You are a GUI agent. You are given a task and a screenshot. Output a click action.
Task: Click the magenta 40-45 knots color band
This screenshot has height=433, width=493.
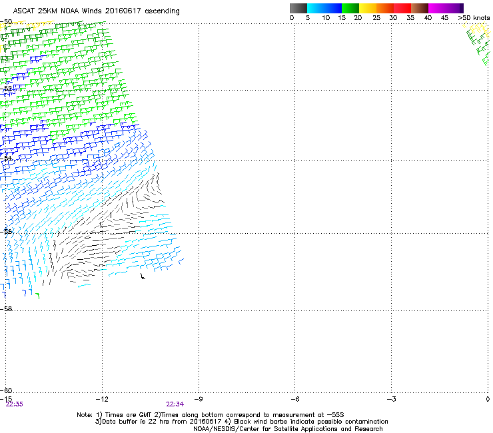tap(437, 8)
